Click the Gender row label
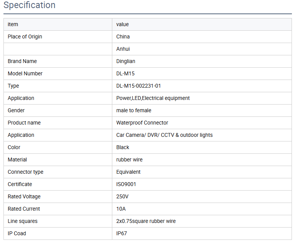 16,110
